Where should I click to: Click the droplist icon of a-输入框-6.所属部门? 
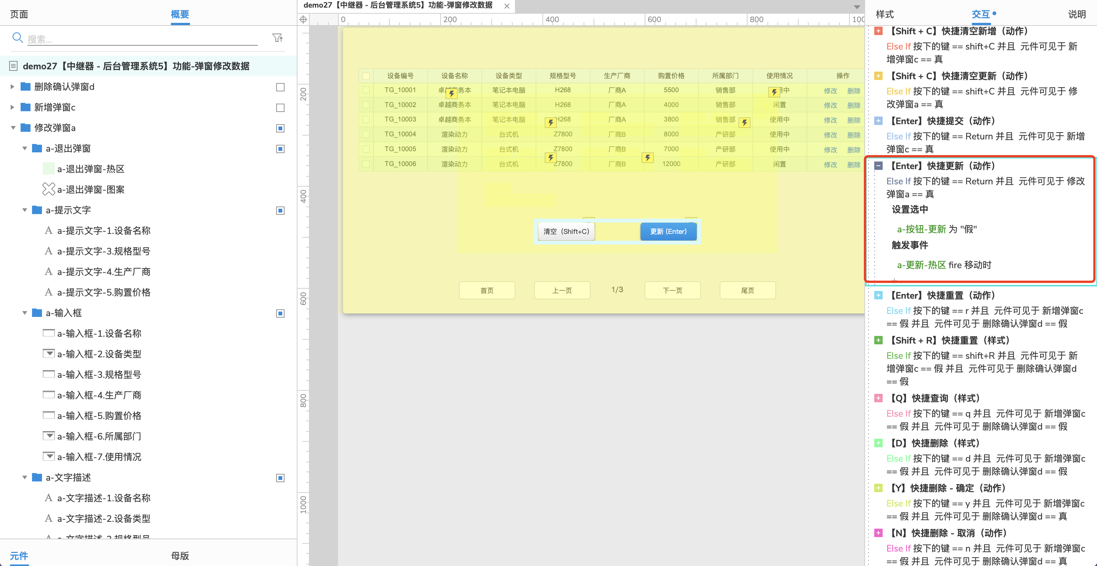tap(48, 436)
